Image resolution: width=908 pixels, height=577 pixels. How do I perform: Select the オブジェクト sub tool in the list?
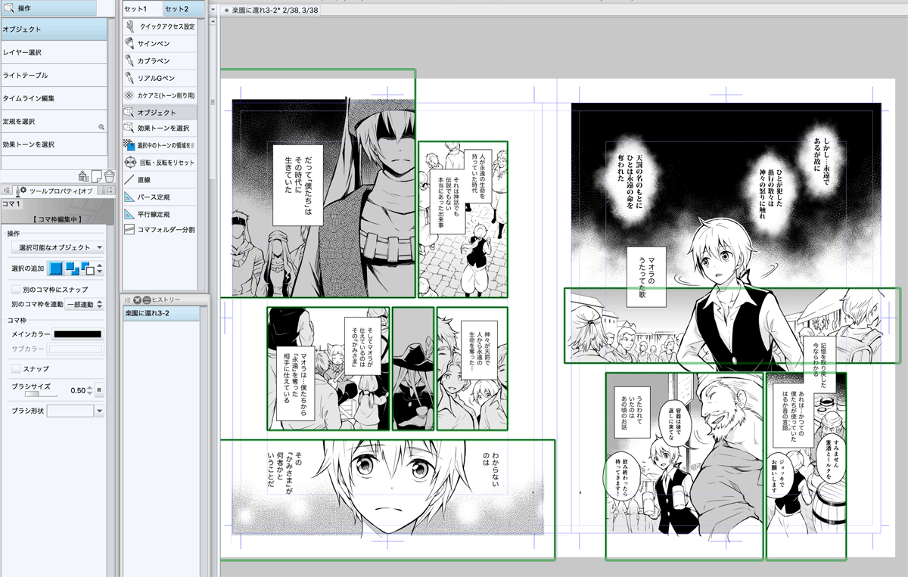(x=54, y=29)
